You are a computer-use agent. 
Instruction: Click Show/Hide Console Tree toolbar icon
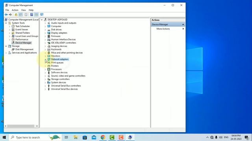pos(20,14)
